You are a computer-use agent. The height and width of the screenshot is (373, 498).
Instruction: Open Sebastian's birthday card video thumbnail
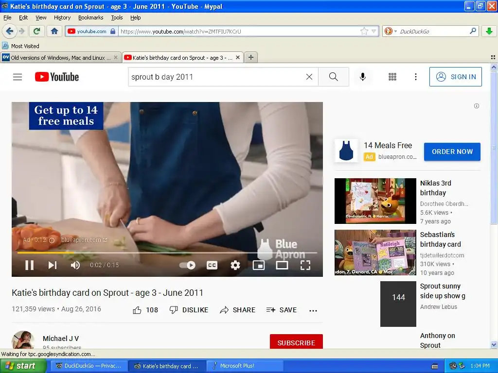click(375, 253)
